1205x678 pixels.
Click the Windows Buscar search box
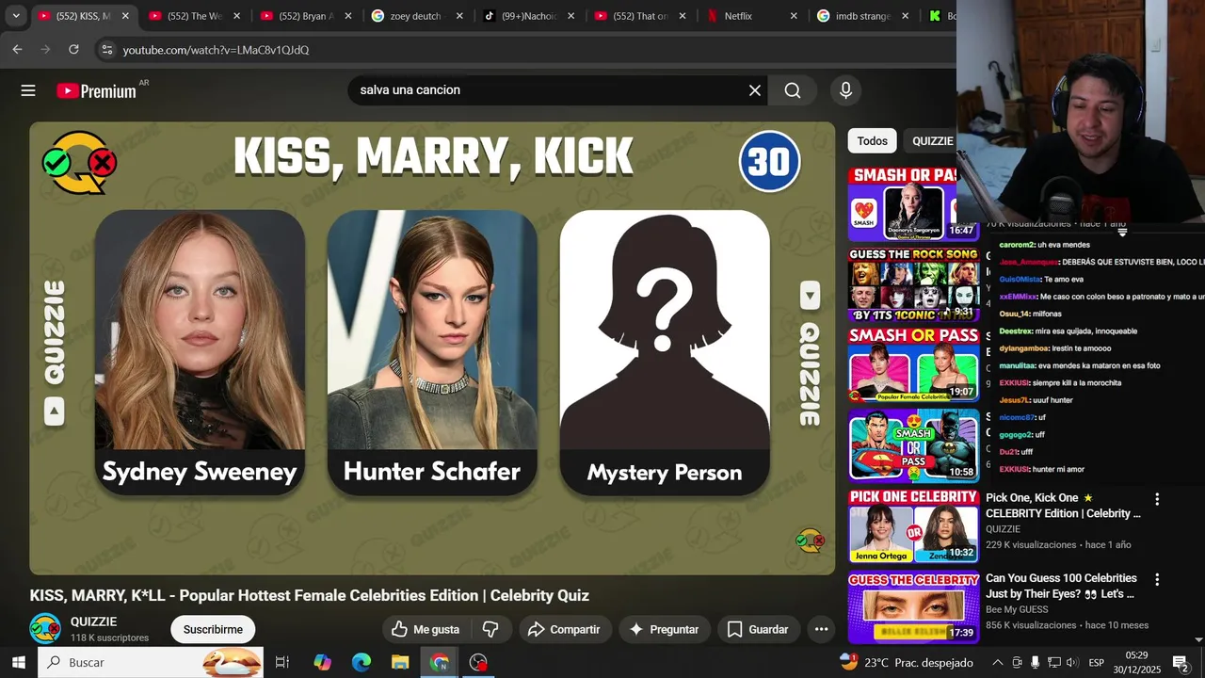point(151,662)
